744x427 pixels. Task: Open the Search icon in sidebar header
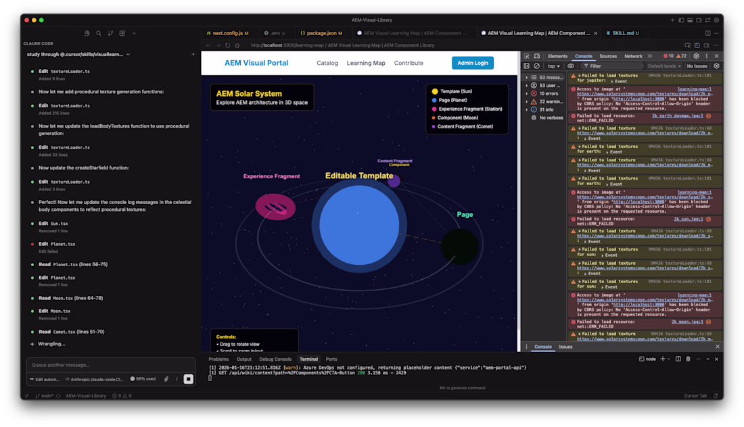(99, 33)
